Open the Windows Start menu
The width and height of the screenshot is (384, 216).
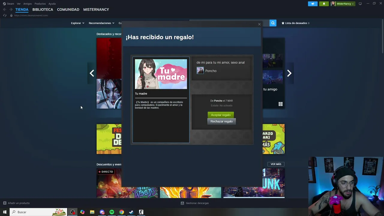(x=4, y=212)
